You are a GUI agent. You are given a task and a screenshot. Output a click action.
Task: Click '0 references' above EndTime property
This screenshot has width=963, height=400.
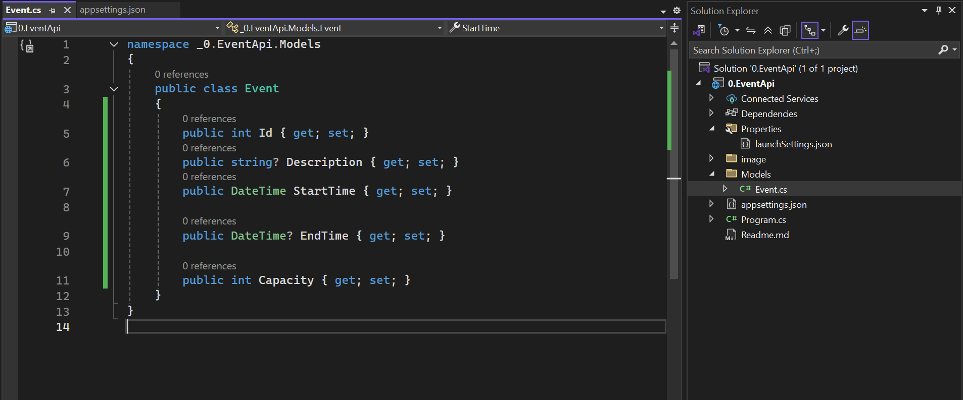209,221
